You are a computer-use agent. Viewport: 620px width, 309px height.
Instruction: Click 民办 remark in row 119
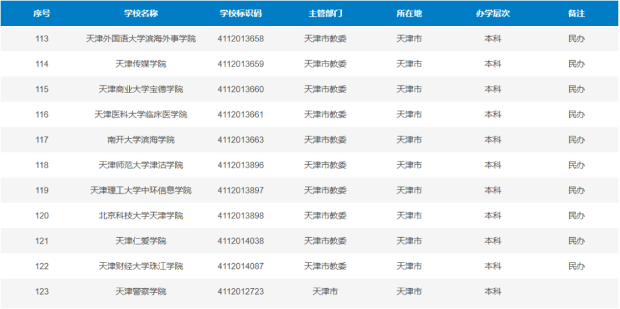[x=576, y=191]
